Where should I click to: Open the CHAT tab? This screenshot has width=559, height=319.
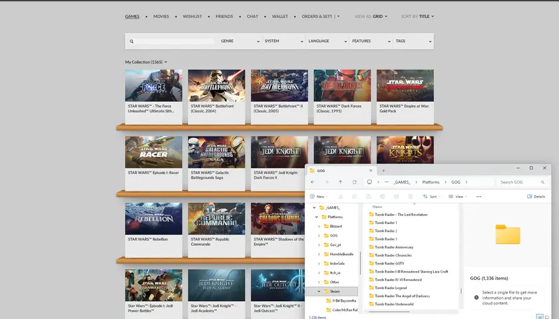point(252,17)
